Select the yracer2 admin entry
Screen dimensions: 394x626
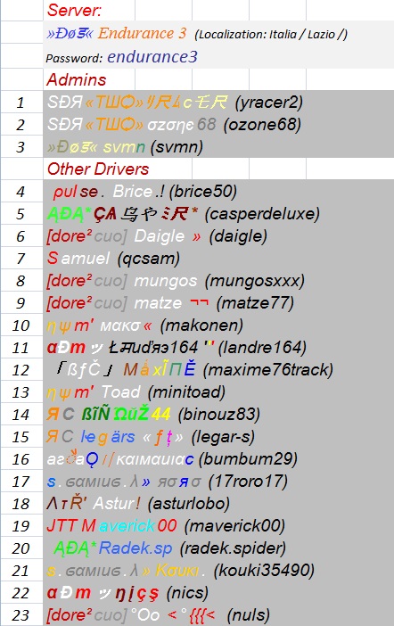pyautogui.click(x=218, y=103)
